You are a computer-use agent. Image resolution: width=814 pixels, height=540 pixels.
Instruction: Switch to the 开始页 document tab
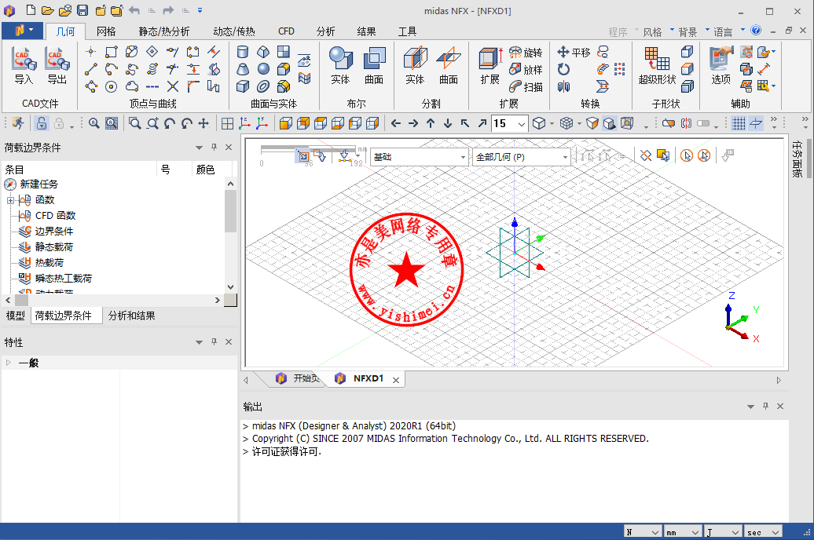click(x=300, y=378)
